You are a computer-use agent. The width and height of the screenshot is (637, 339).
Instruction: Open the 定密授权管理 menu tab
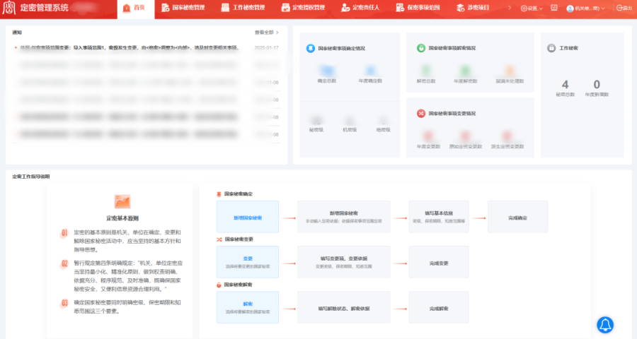point(304,8)
